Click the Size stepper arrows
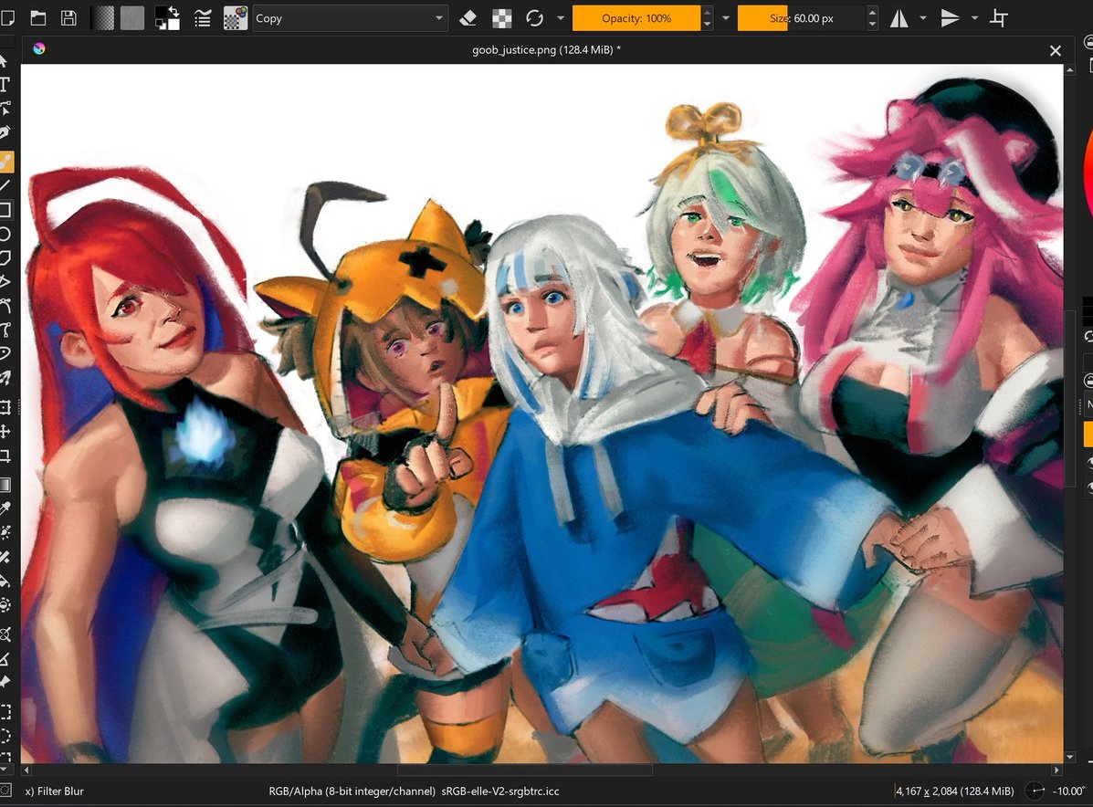 (872, 18)
